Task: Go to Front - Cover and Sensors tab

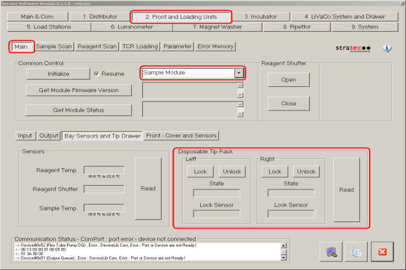Action: click(182, 136)
